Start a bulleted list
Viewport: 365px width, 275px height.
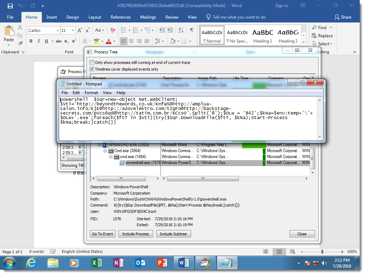(x=123, y=30)
